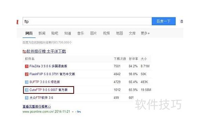Open the 音乐 tab
This screenshot has width=200, height=133.
point(81,33)
